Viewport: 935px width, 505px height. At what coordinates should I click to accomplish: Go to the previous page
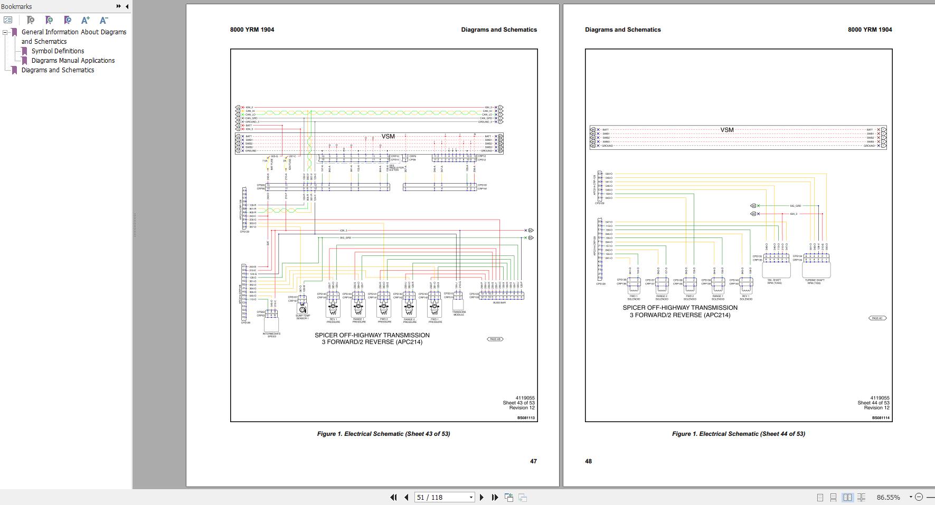click(x=406, y=497)
